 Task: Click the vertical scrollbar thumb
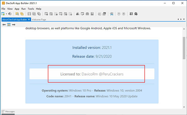tap(184, 48)
